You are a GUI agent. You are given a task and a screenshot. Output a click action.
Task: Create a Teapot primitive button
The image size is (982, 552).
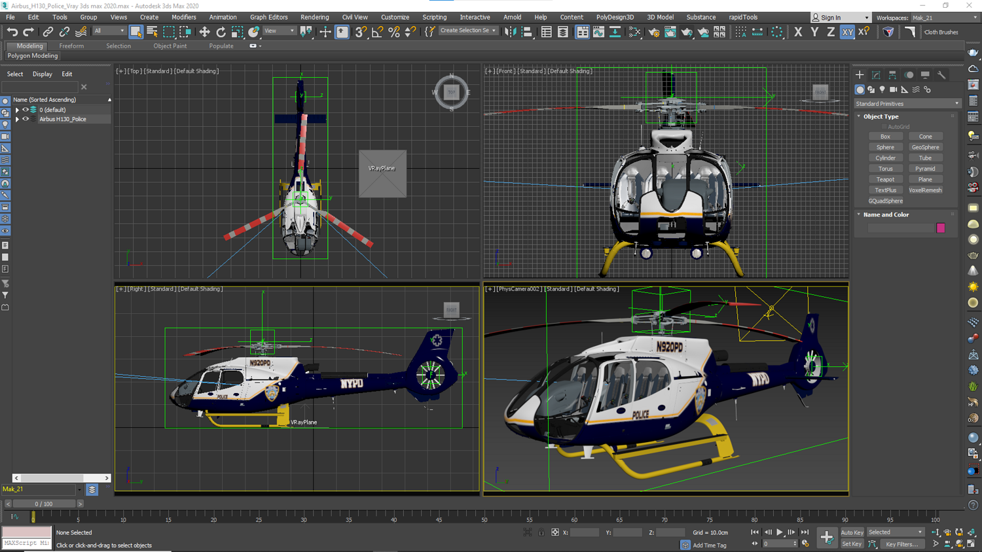pyautogui.click(x=885, y=179)
